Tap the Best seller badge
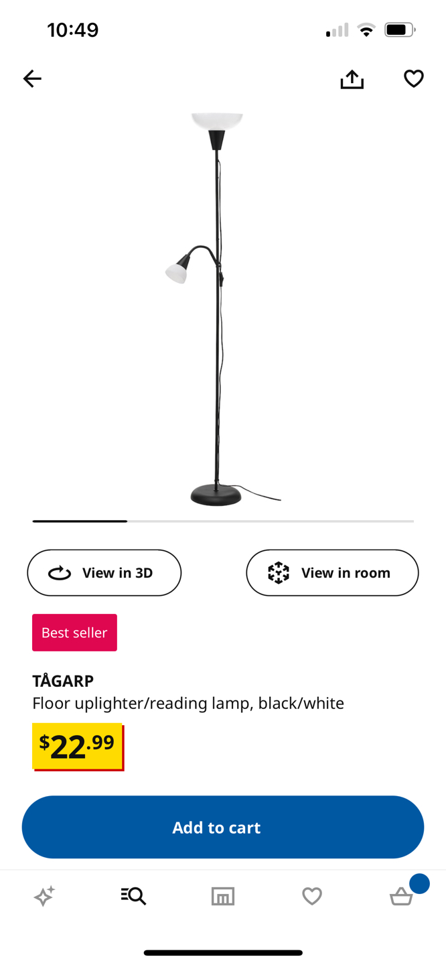 [74, 633]
